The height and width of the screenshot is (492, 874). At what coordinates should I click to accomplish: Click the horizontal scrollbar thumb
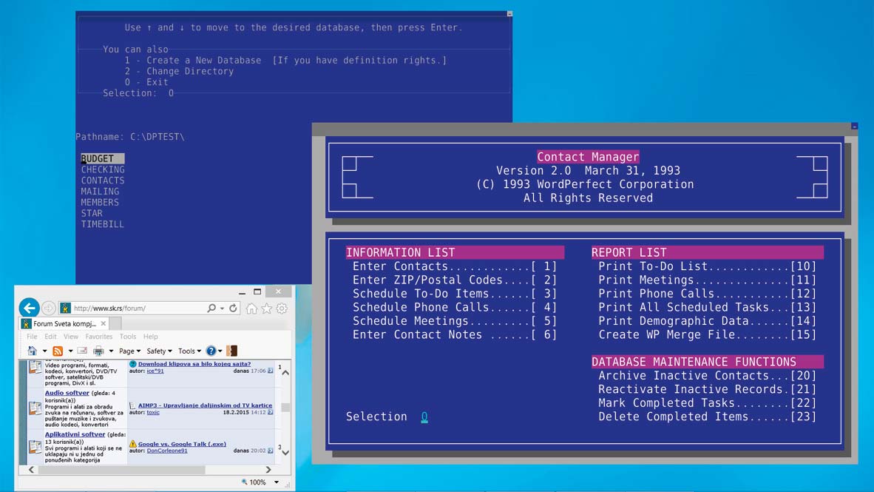121,470
